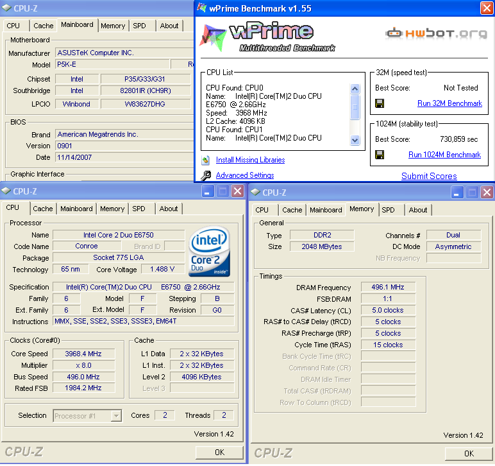The width and height of the screenshot is (495, 466).
Task: Click the hwbot.org logo
Action: click(436, 33)
